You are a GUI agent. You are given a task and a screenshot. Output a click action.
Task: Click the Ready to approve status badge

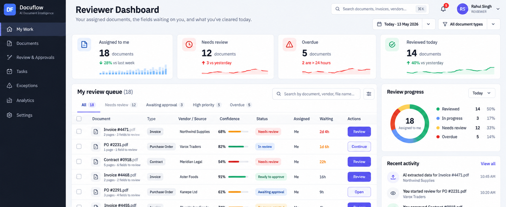(x=271, y=177)
